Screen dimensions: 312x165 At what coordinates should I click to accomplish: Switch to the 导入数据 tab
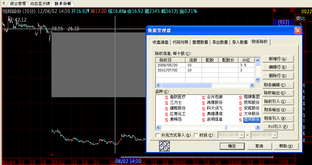tap(240, 42)
